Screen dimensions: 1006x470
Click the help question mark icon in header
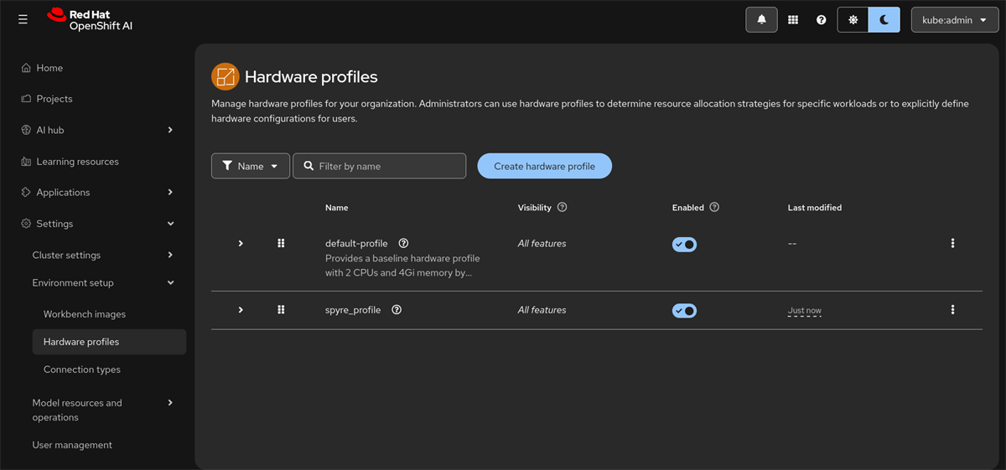[822, 20]
